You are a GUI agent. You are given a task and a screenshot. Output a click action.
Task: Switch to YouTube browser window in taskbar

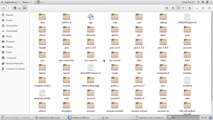coord(17,118)
